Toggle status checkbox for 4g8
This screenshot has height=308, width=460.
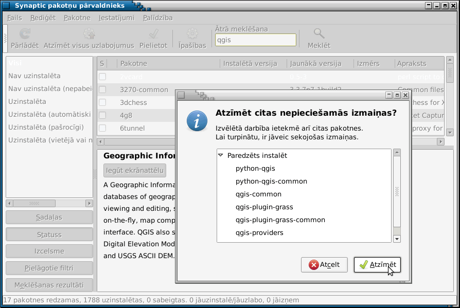pyautogui.click(x=102, y=115)
